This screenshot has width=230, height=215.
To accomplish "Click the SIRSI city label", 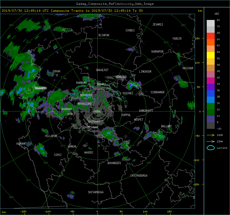I will [58, 155].
